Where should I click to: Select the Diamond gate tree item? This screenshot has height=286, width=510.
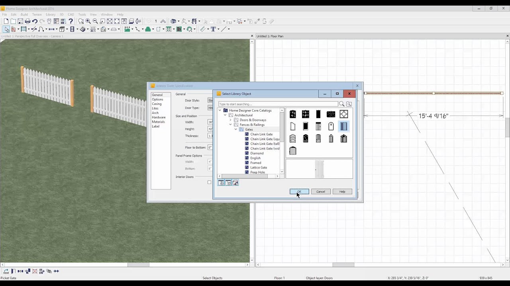257,153
